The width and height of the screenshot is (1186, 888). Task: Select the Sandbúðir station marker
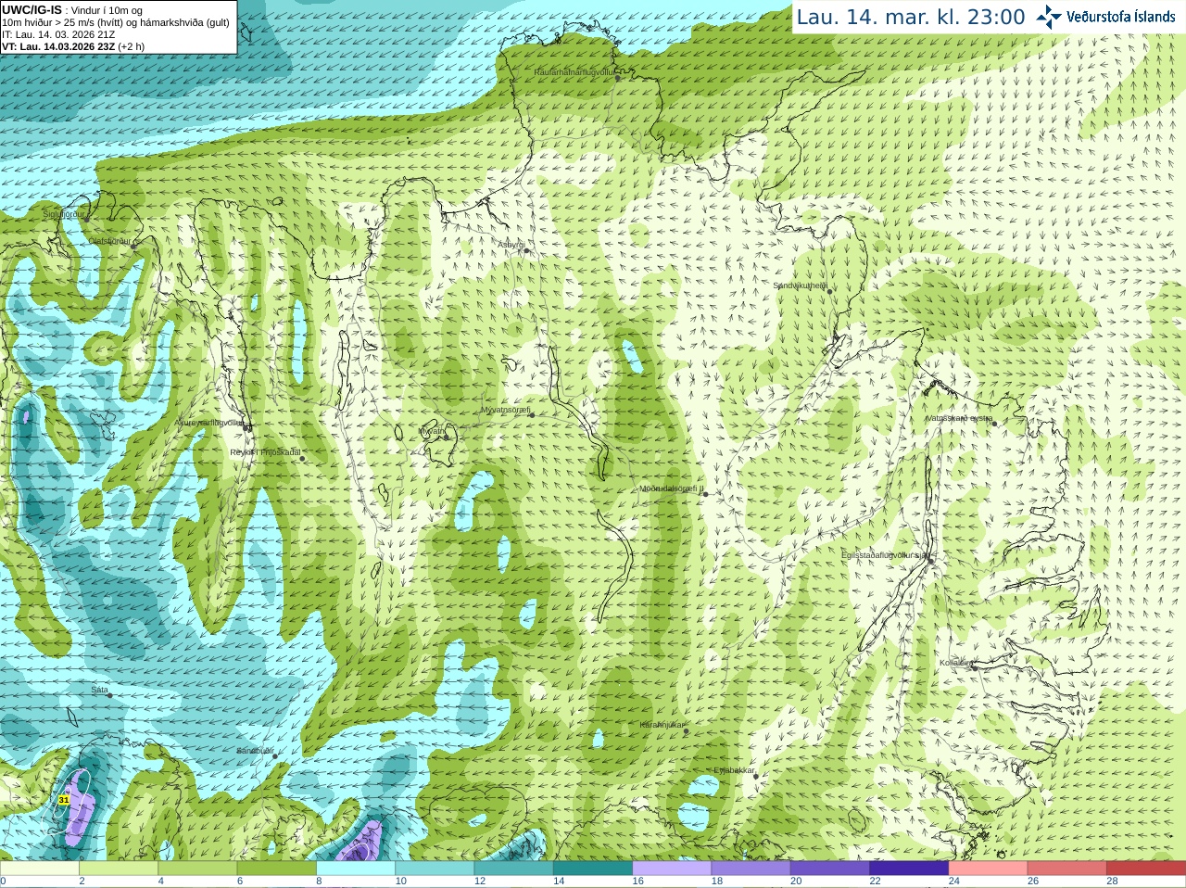click(275, 756)
